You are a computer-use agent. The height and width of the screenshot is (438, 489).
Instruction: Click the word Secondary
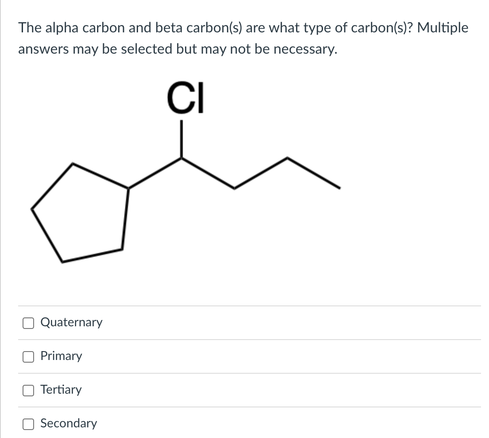click(x=69, y=424)
